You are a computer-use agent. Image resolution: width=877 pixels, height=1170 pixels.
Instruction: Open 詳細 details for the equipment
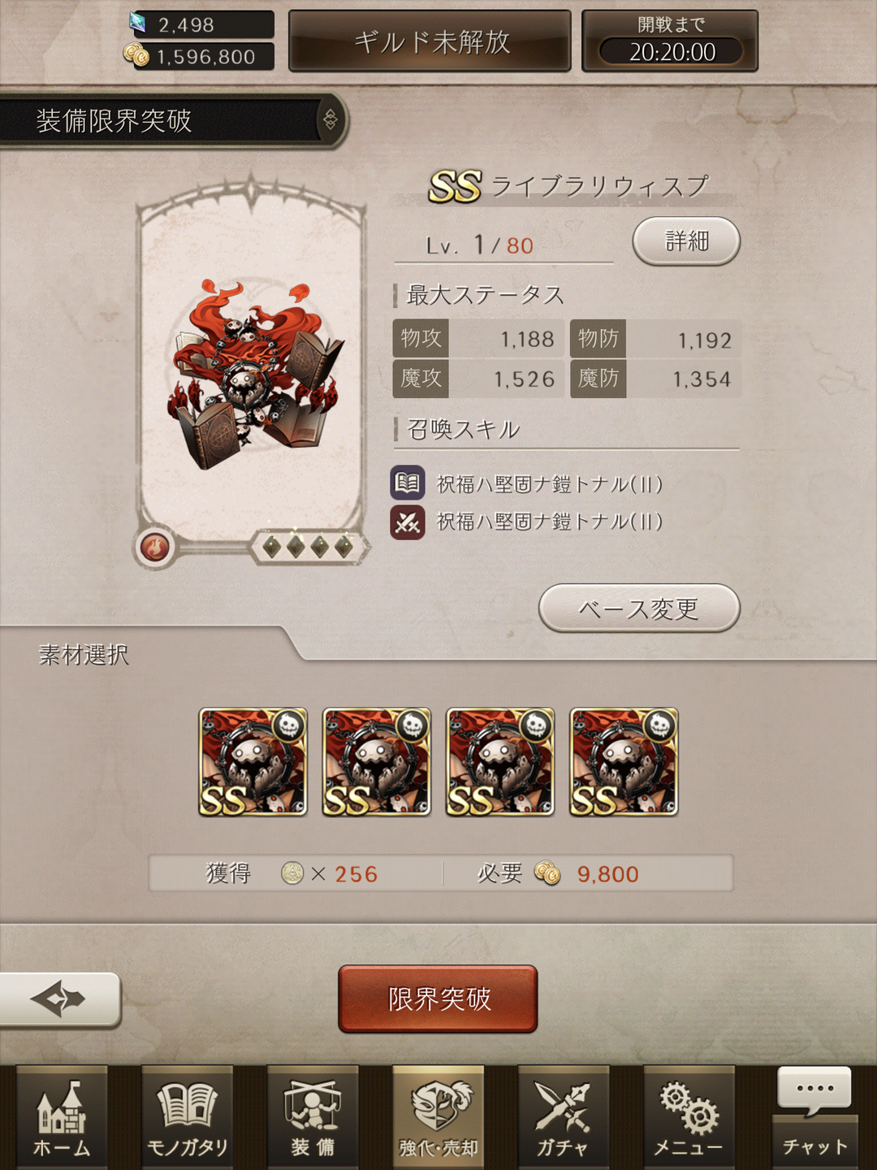coord(686,240)
